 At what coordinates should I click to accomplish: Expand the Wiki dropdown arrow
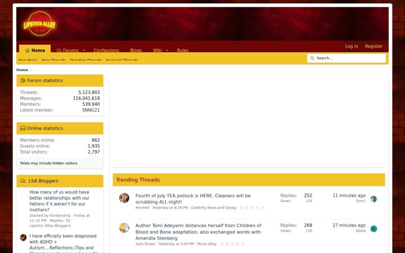pos(167,51)
